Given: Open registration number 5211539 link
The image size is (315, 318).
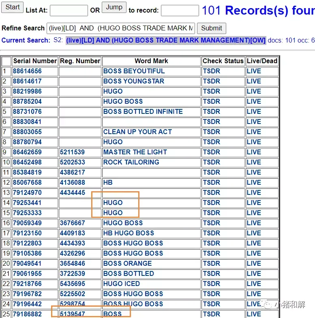Looking at the screenshot, I should pyautogui.click(x=72, y=152).
